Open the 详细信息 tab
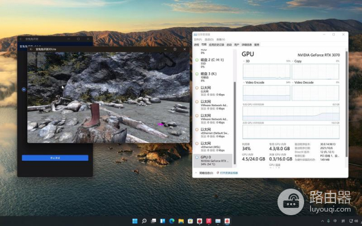 pyautogui.click(x=247, y=45)
